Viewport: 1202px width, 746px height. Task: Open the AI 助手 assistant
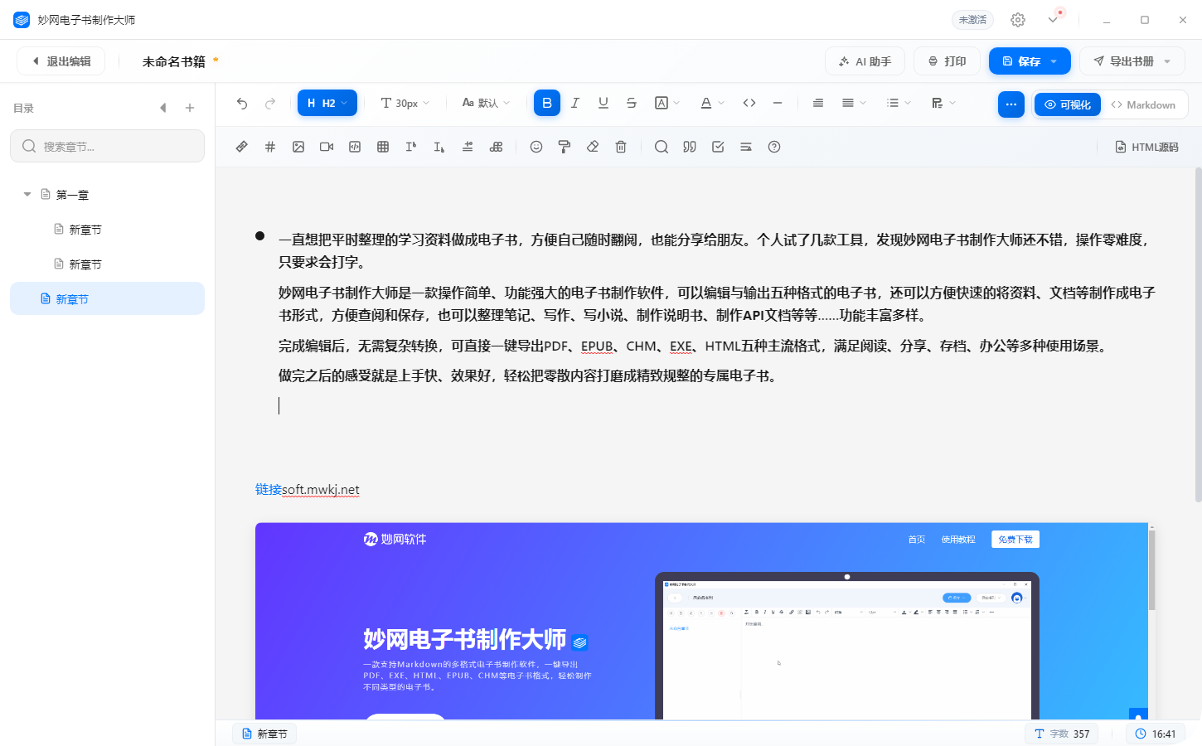coord(865,61)
